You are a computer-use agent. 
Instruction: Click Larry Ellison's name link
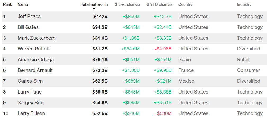(31, 113)
